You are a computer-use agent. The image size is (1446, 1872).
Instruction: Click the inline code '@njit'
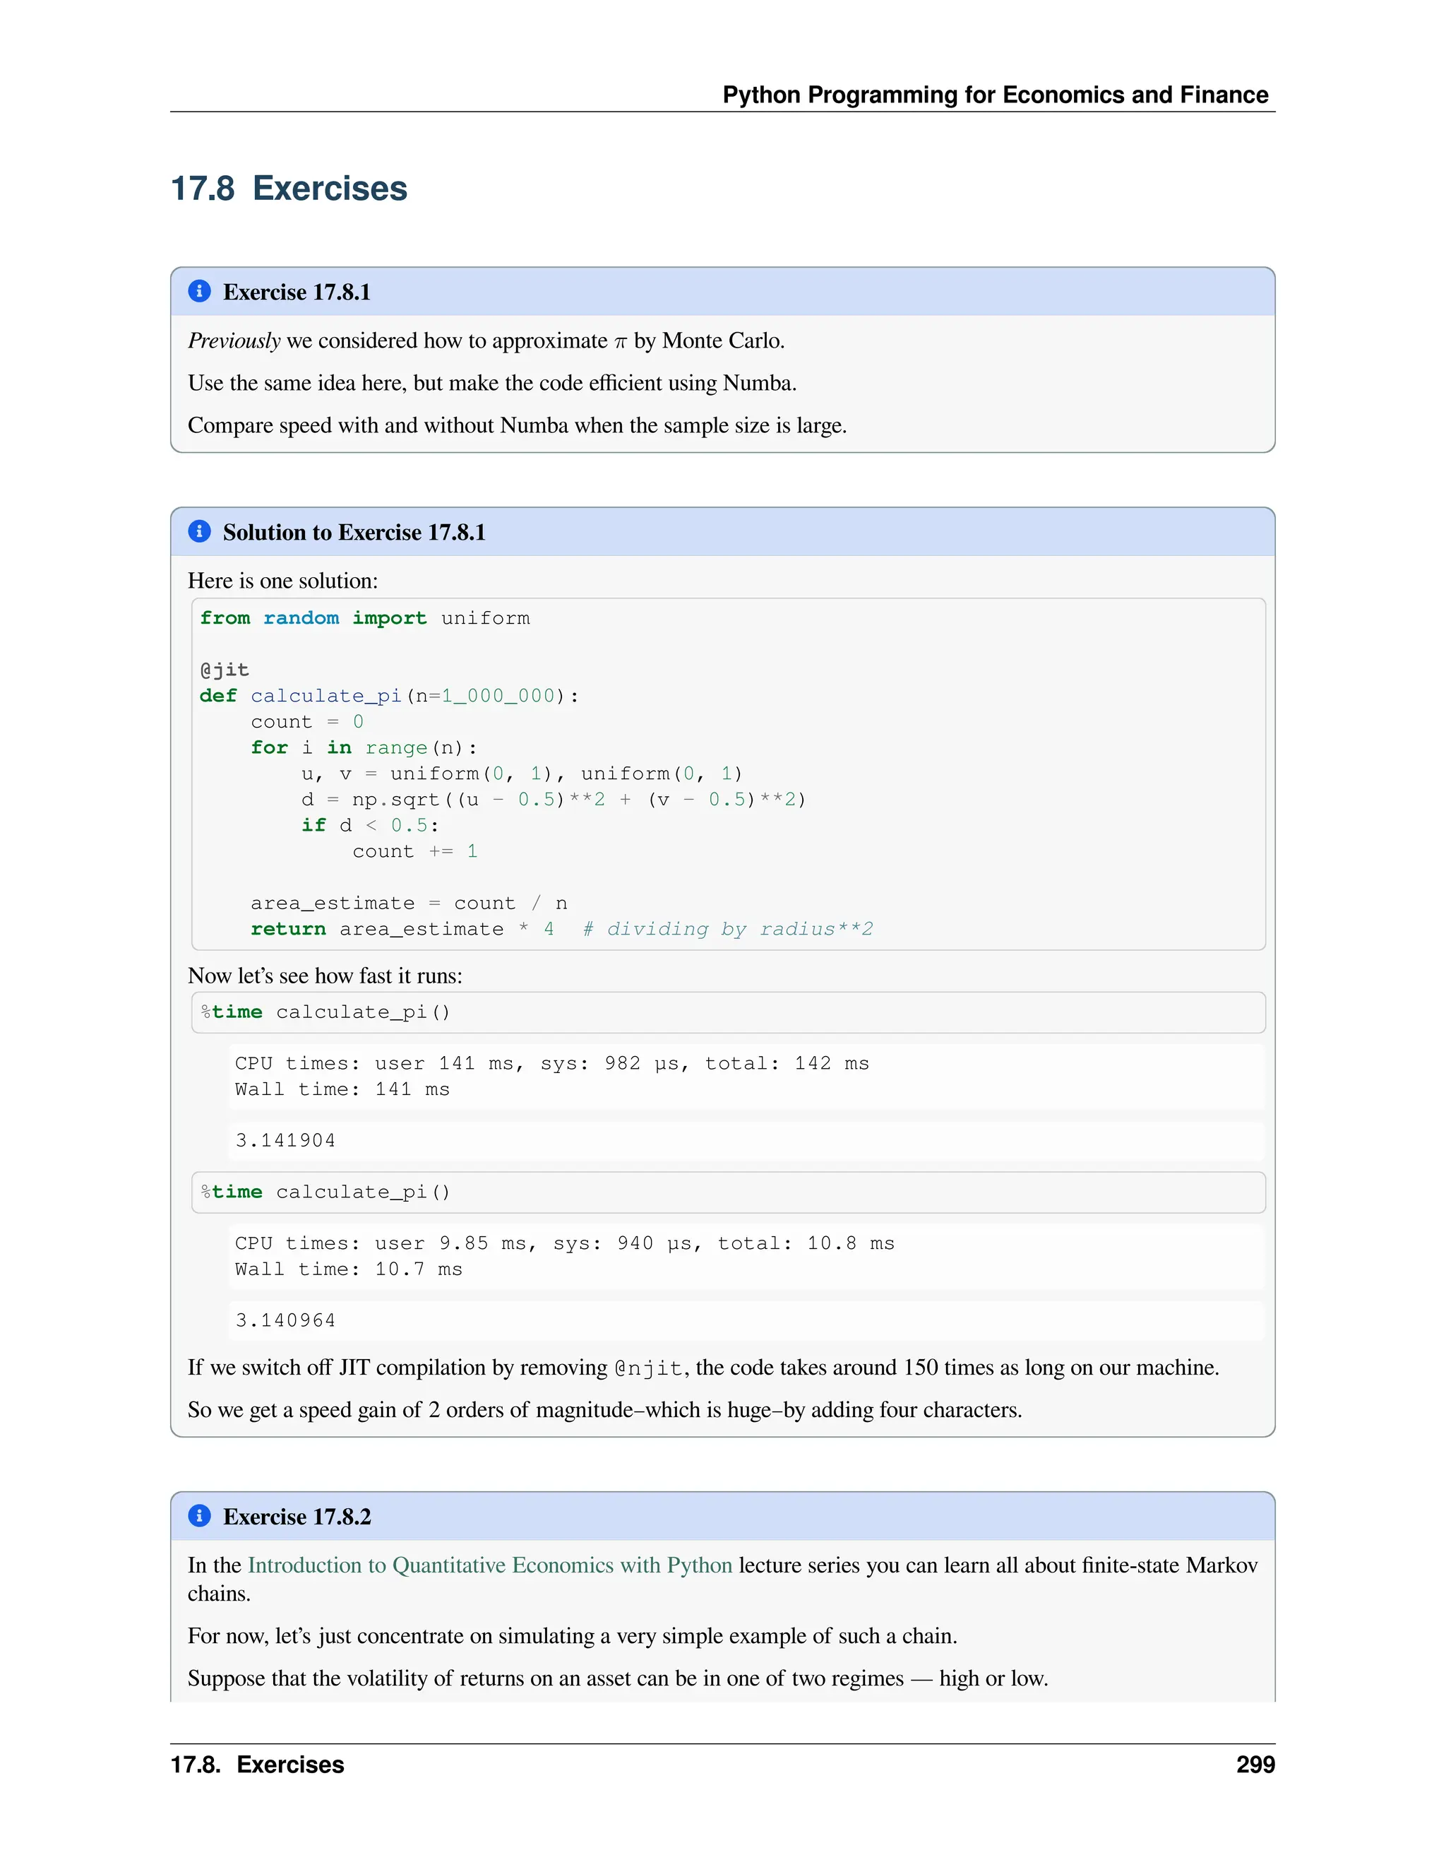(x=648, y=1368)
